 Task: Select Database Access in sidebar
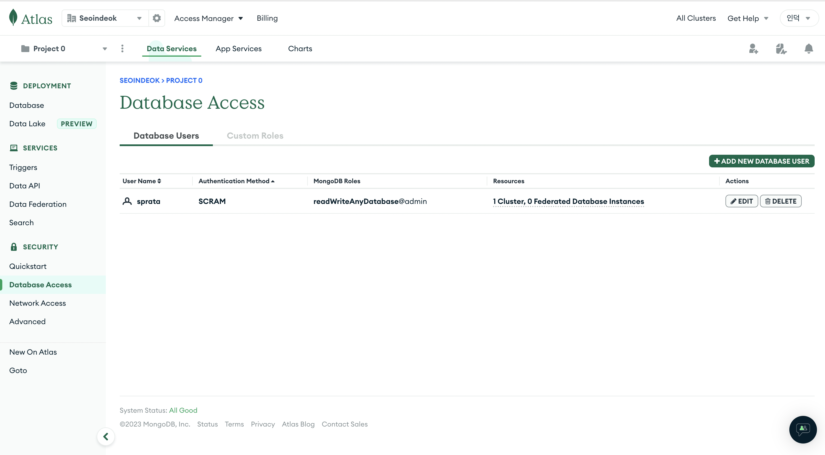(x=53, y=285)
